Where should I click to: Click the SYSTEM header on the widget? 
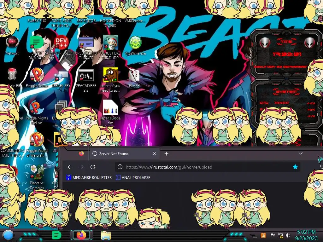[286, 92]
